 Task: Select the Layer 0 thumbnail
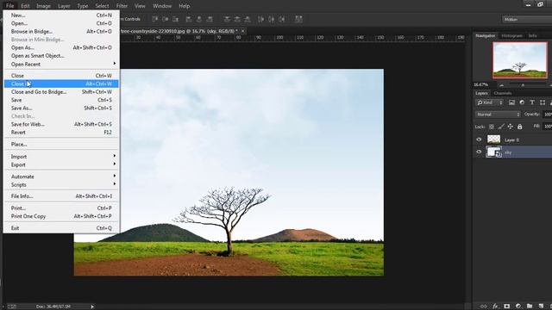[x=493, y=139]
